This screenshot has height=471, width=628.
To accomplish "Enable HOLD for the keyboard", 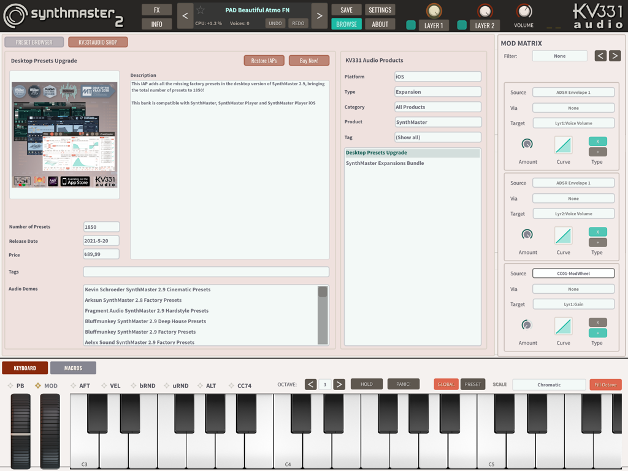I will coord(367,384).
